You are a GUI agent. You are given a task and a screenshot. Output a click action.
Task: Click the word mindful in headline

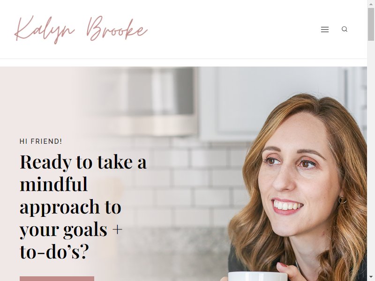tap(54, 185)
